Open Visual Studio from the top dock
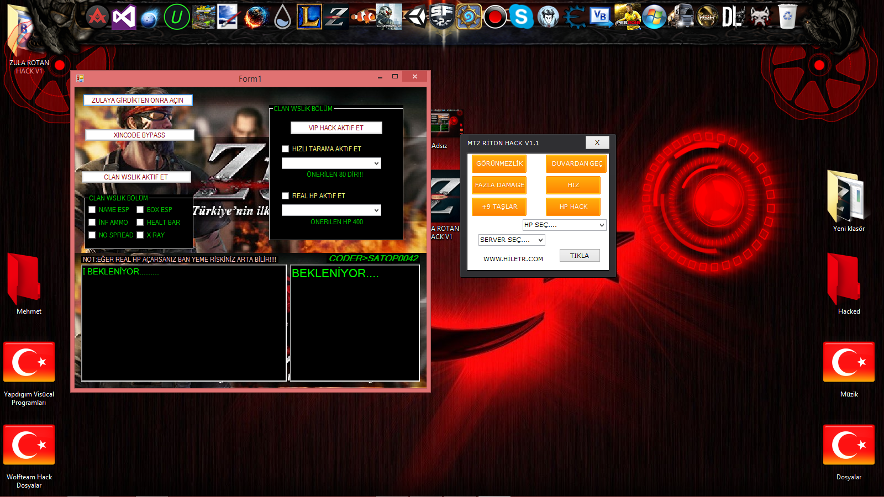This screenshot has width=884, height=497. (x=124, y=17)
